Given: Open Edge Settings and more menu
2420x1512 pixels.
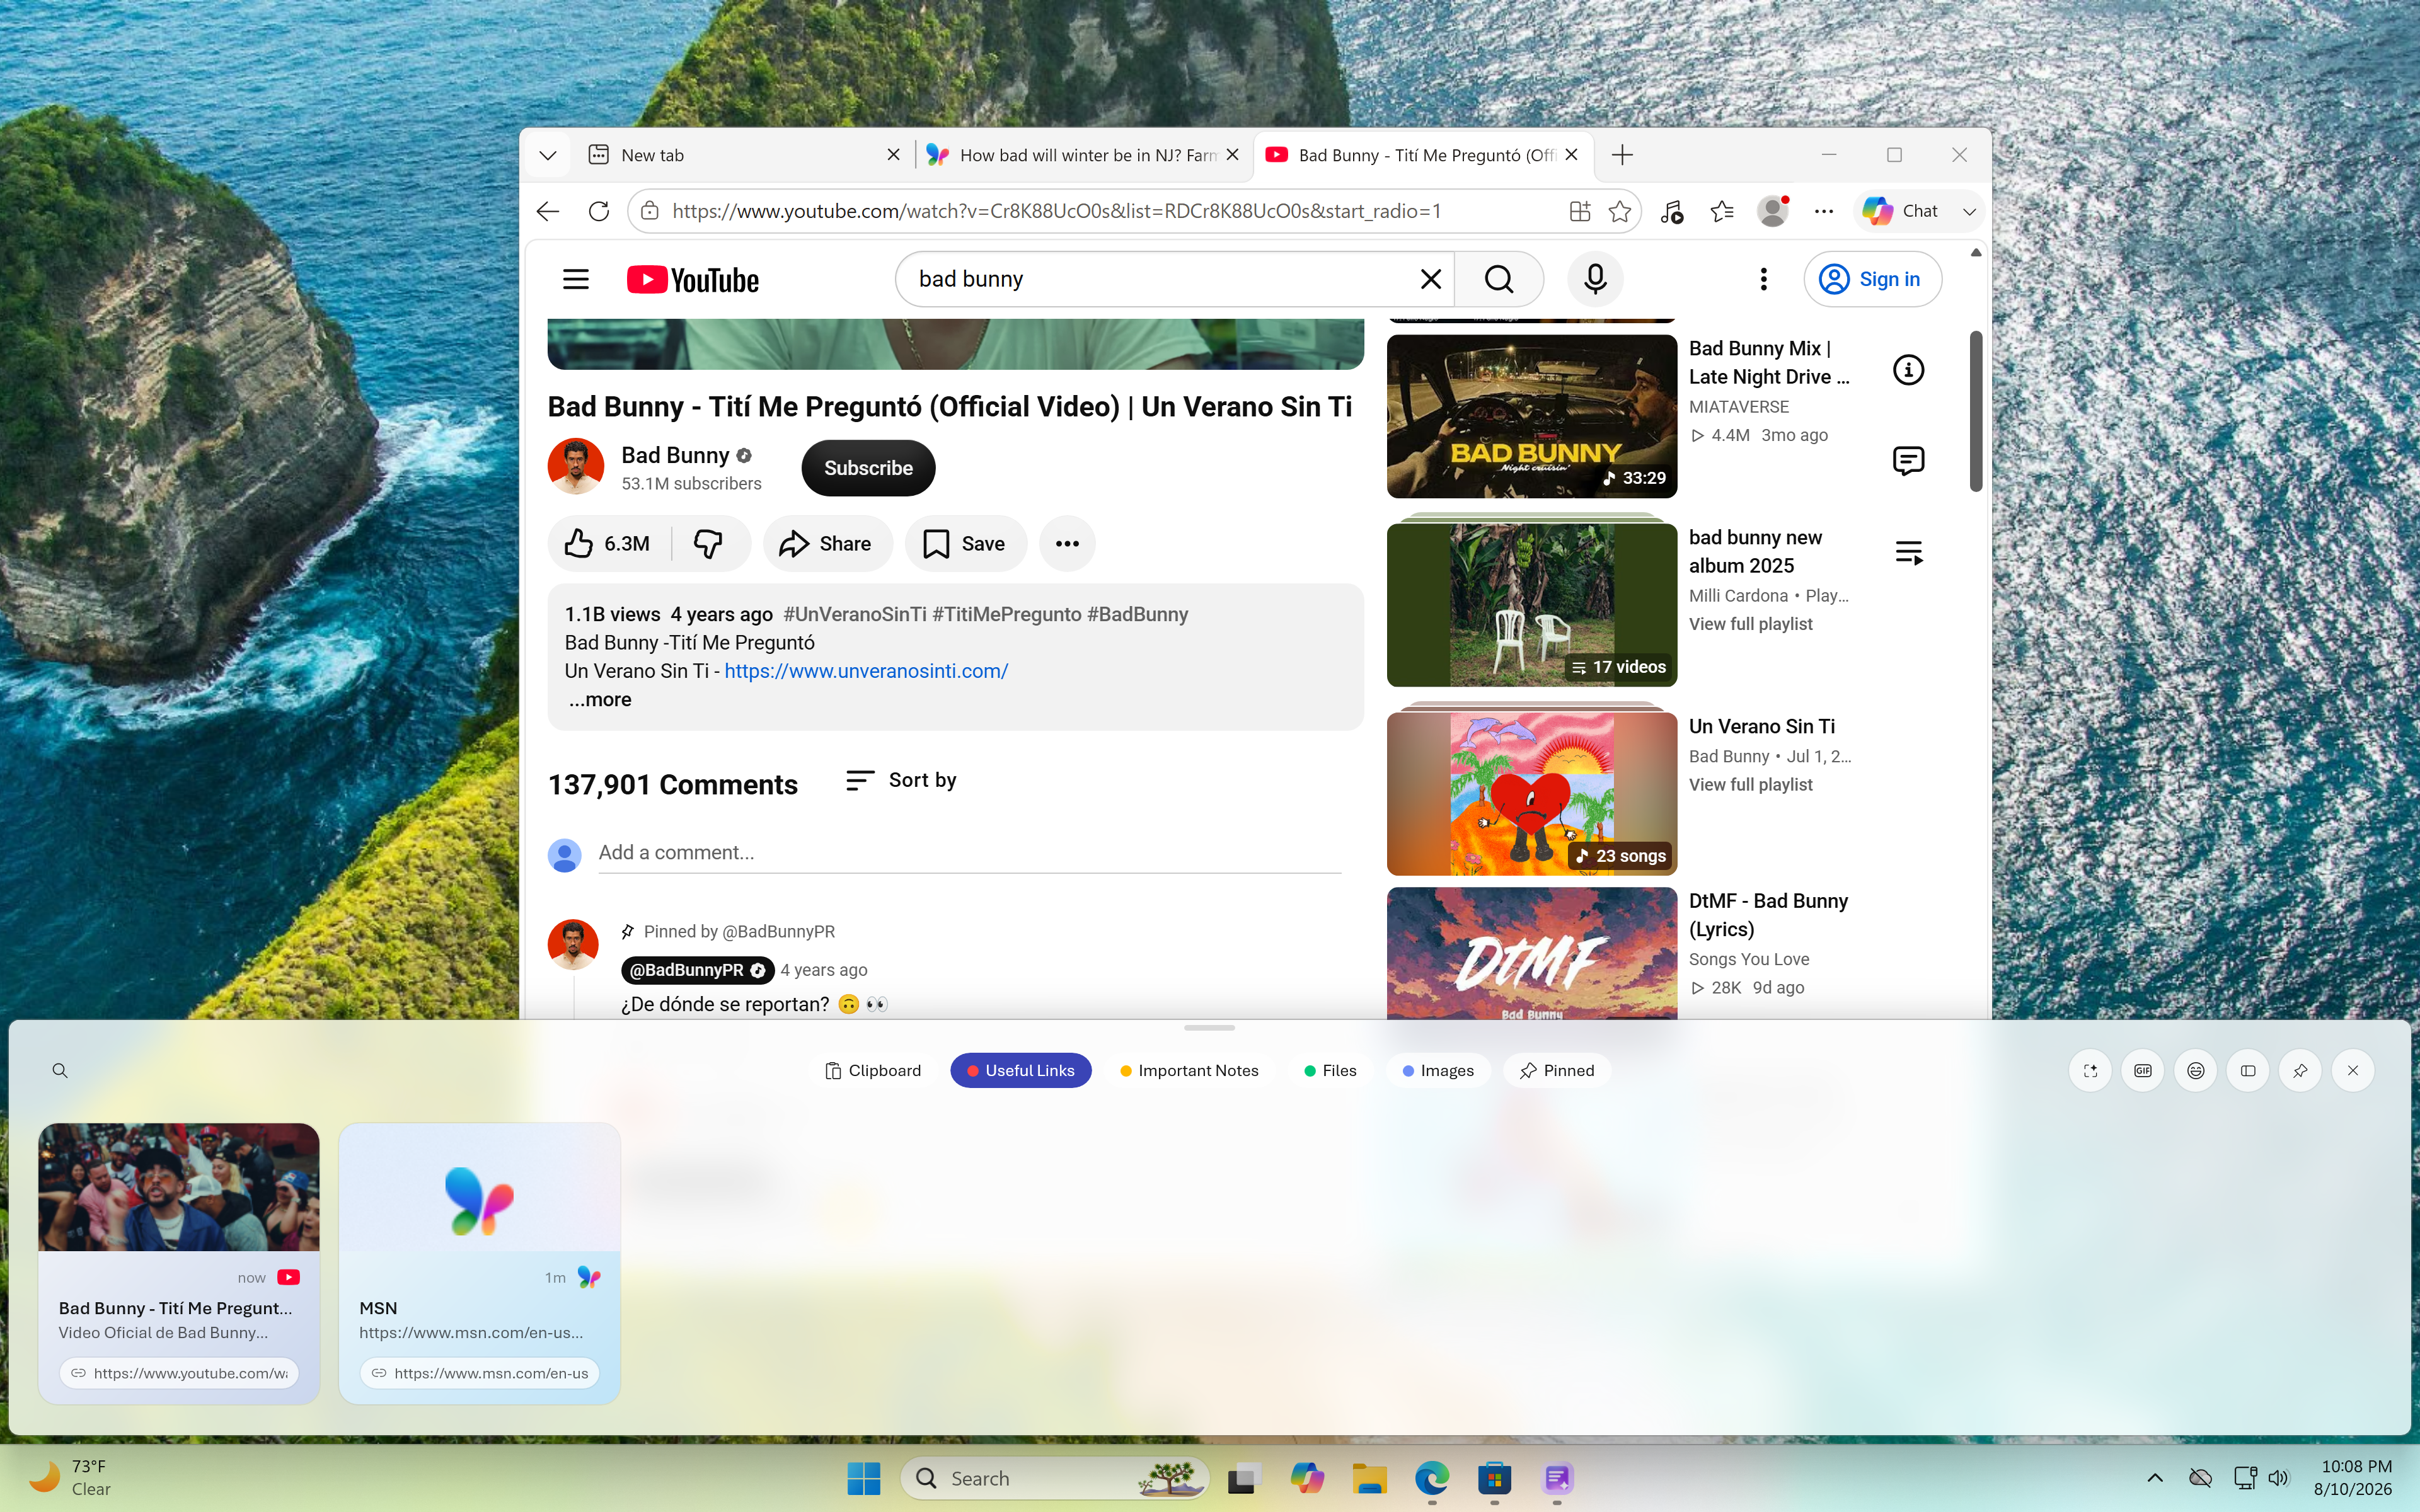Looking at the screenshot, I should point(1824,211).
